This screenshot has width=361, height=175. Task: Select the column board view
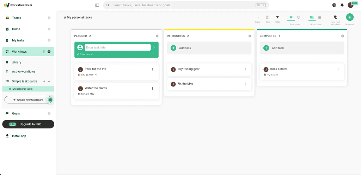(312, 17)
